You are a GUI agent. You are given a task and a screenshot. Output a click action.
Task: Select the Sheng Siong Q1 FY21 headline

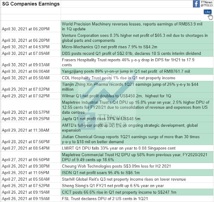tap(137, 186)
